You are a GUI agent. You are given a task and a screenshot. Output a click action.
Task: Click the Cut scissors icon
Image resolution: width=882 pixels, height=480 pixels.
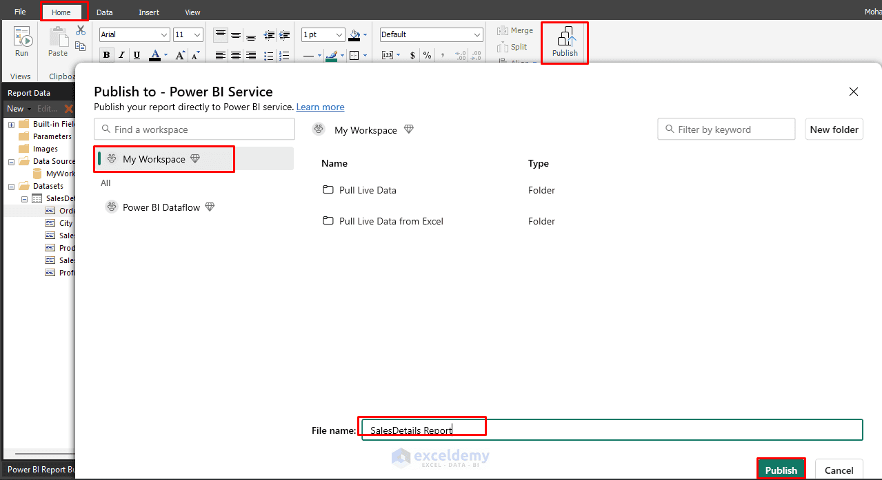click(x=81, y=30)
